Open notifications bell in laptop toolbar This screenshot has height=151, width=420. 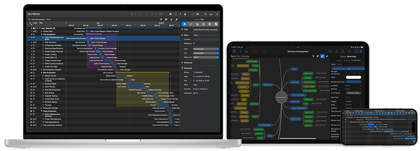pyautogui.click(x=176, y=14)
